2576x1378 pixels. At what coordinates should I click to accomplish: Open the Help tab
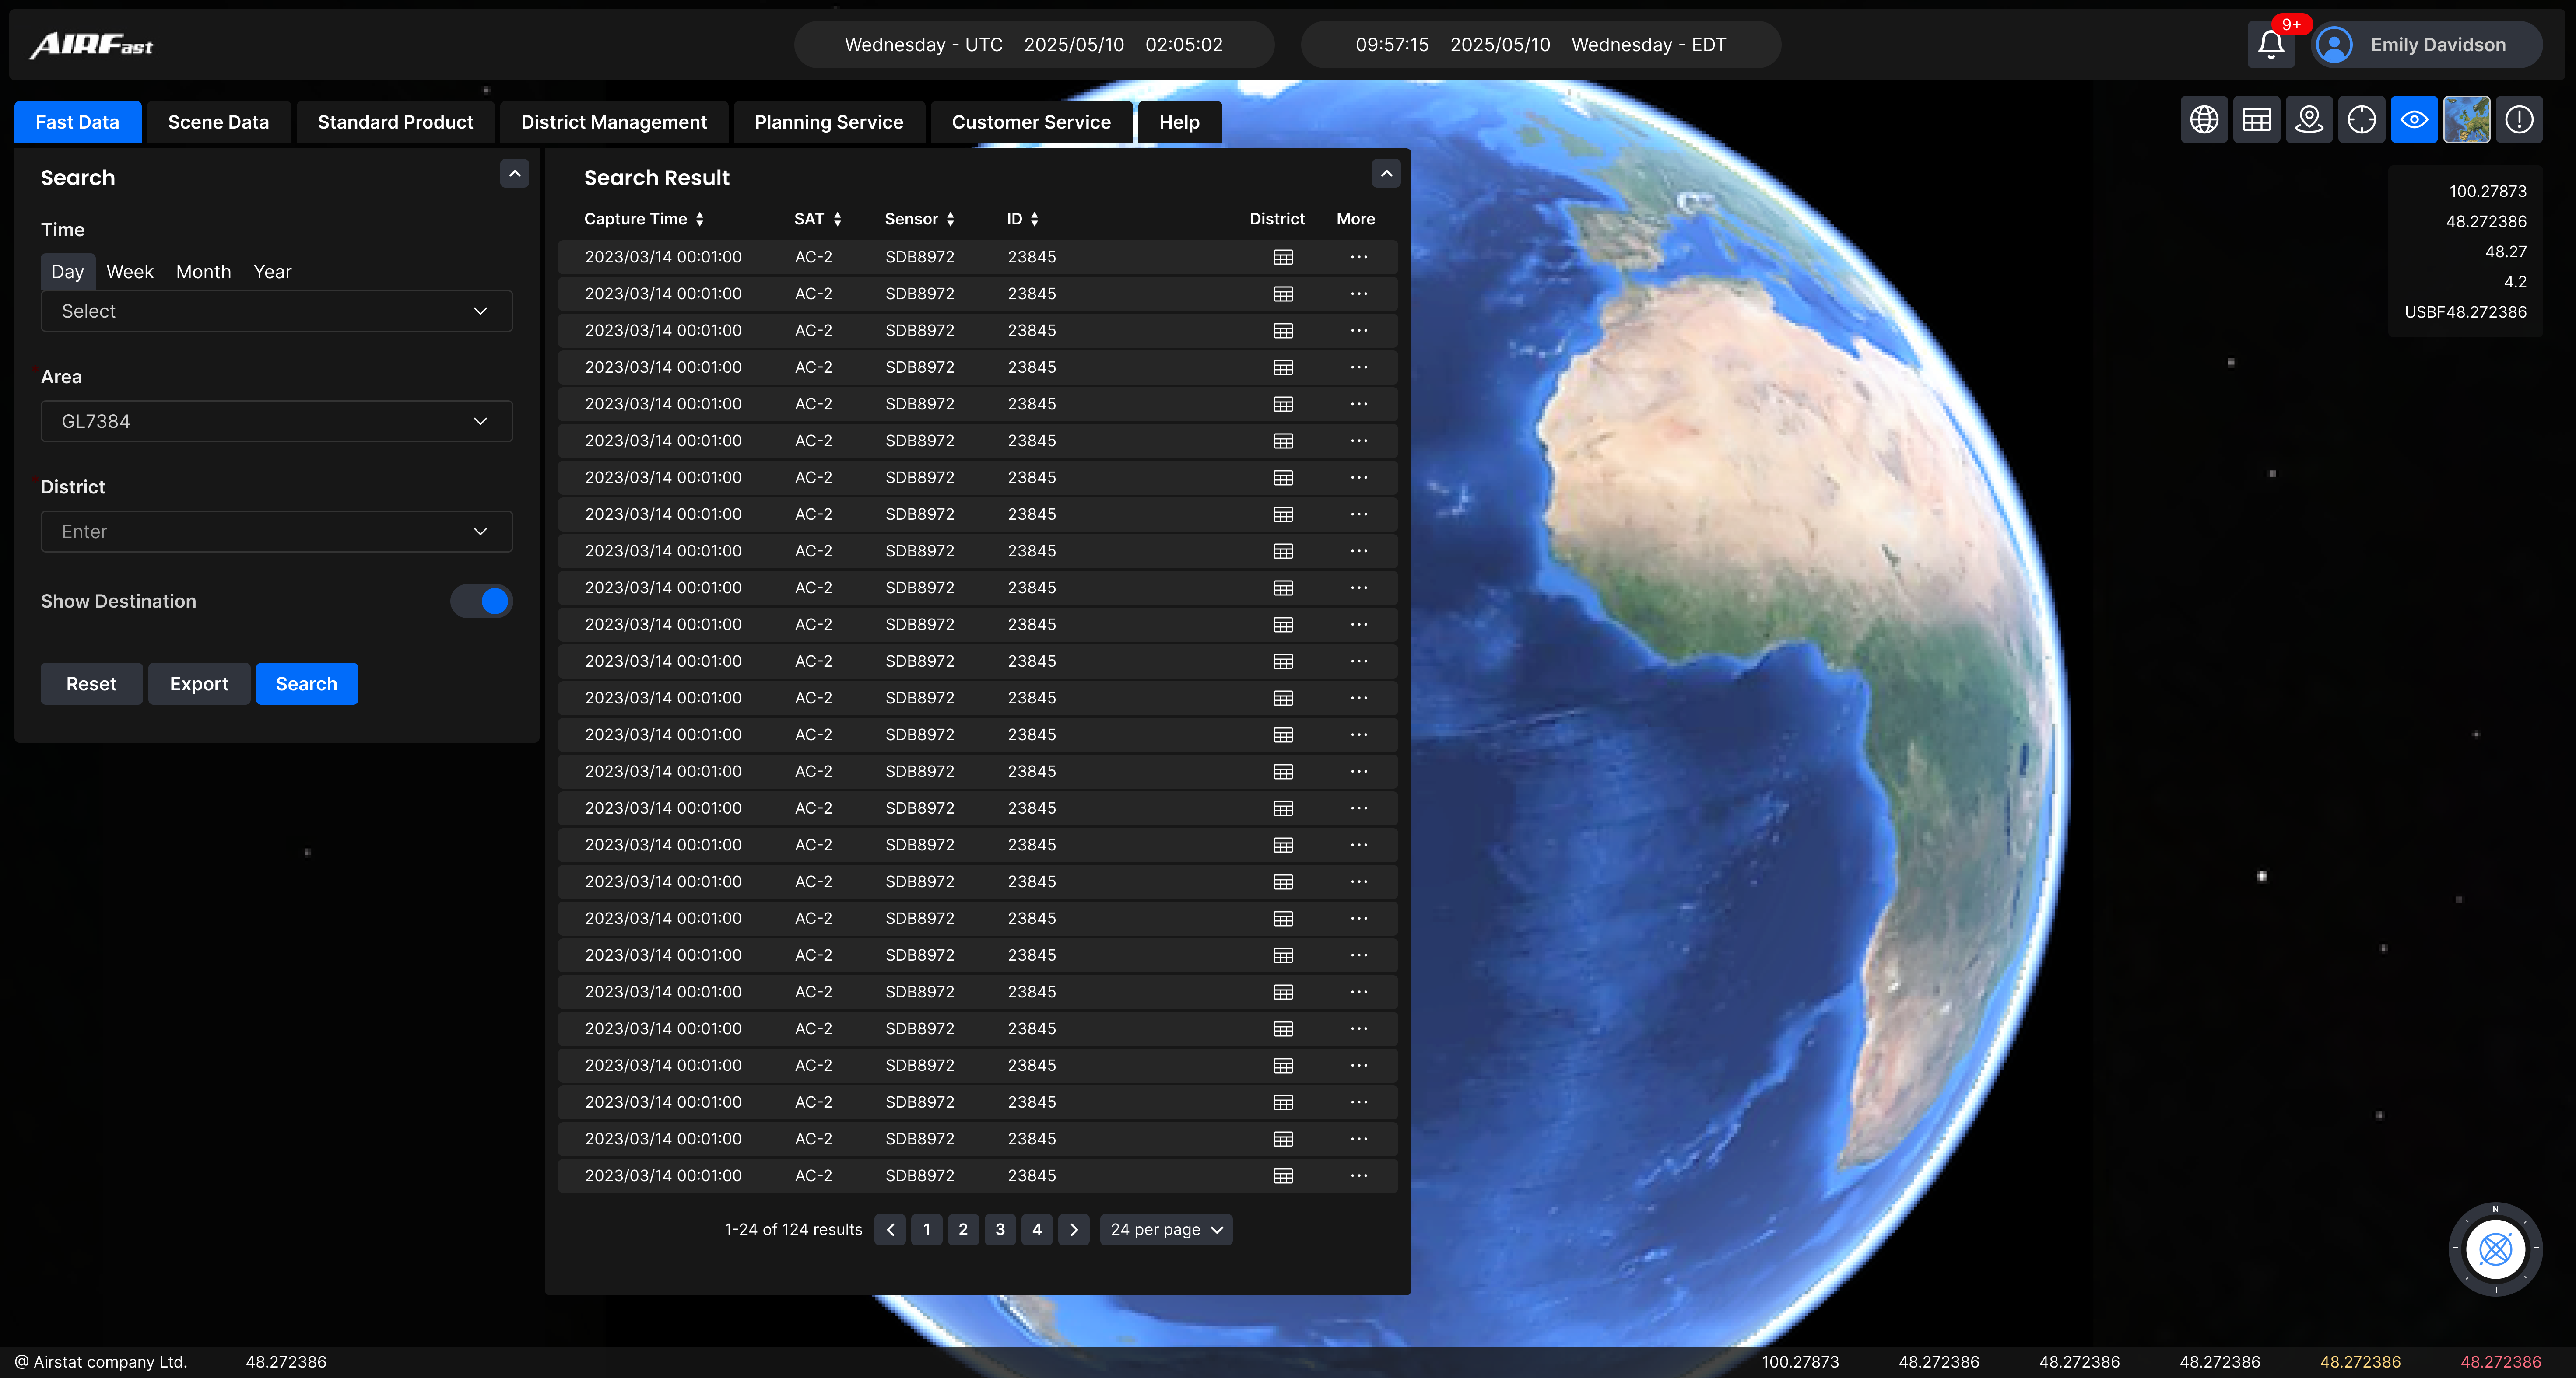click(x=1179, y=122)
